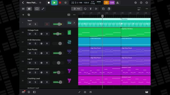Select the Loop tool
Image resolution: width=170 pixels, height=95 pixels.
click(85, 9)
